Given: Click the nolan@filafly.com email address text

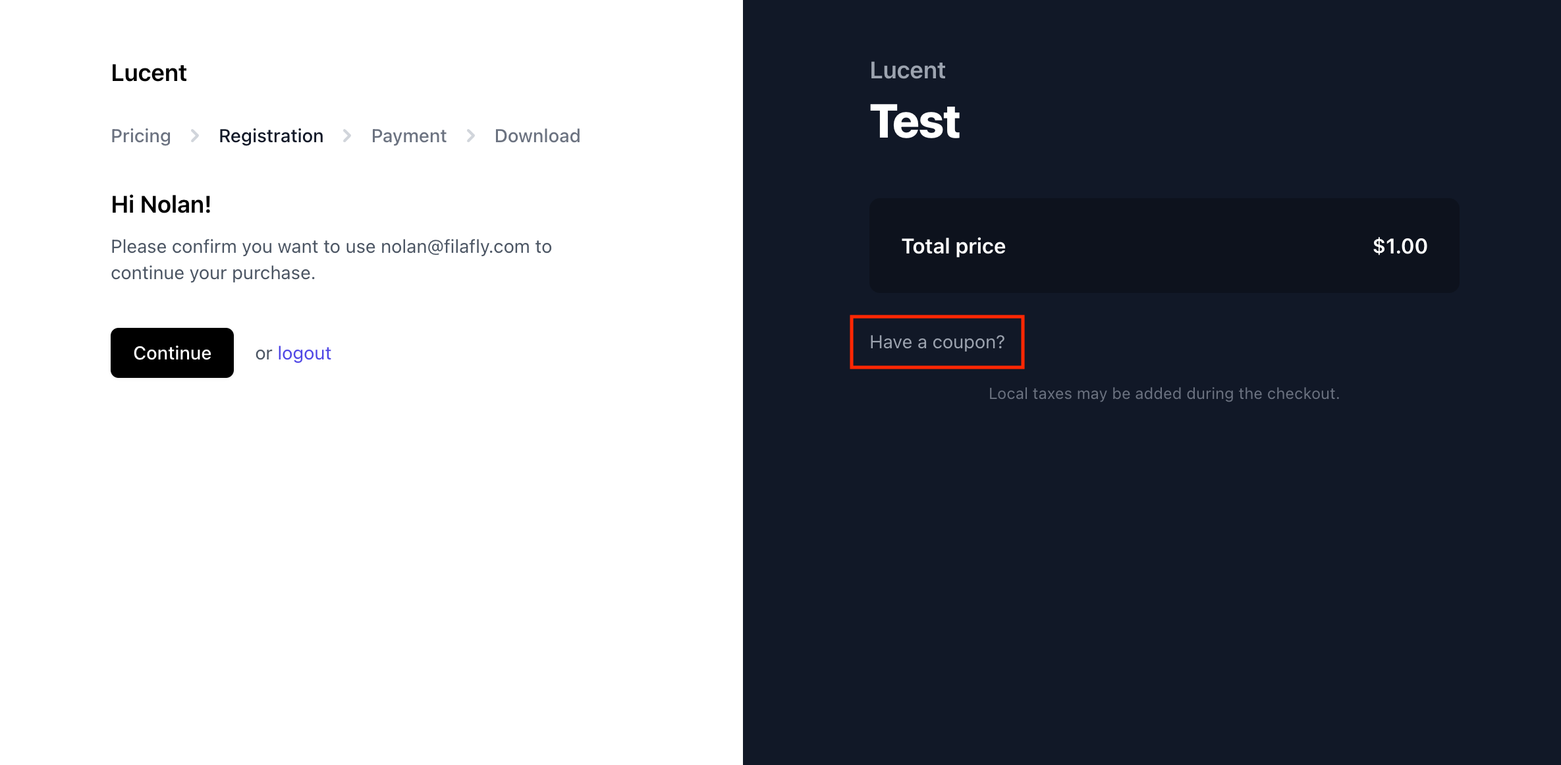Looking at the screenshot, I should 455,246.
